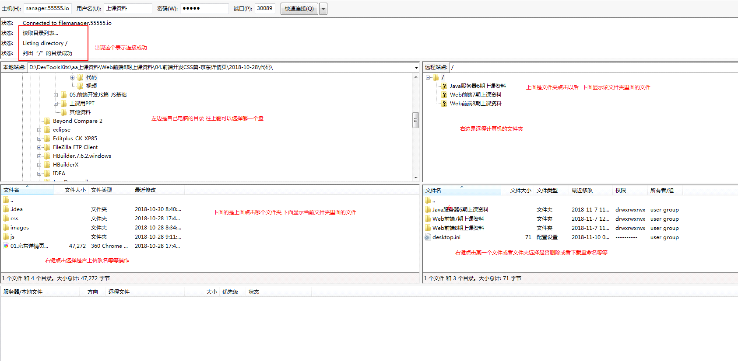Click the 方向 queue column header

[93, 292]
